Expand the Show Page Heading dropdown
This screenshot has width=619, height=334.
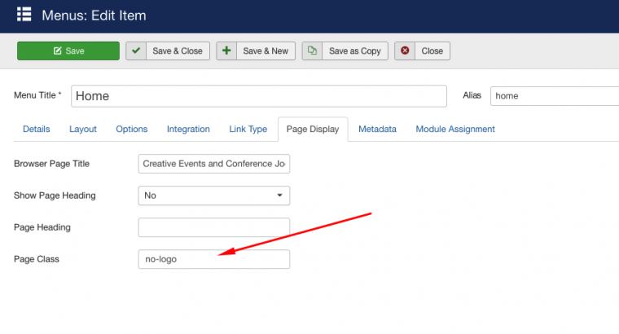[x=214, y=196]
